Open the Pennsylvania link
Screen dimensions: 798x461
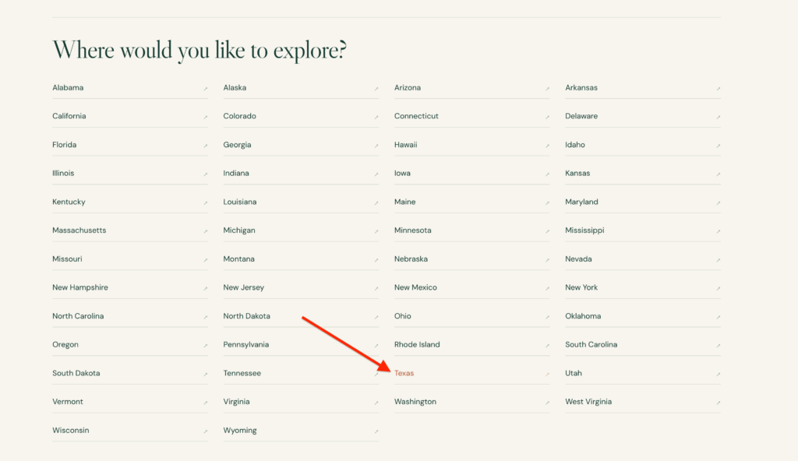click(x=246, y=344)
